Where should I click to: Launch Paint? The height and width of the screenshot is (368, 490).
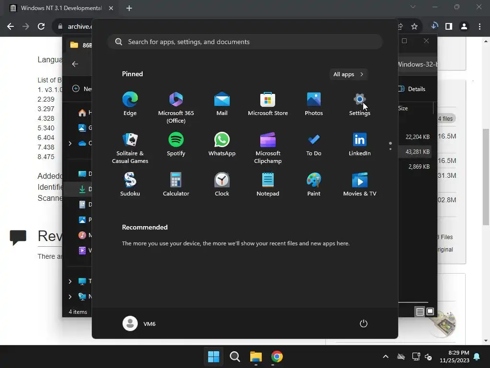(x=314, y=184)
